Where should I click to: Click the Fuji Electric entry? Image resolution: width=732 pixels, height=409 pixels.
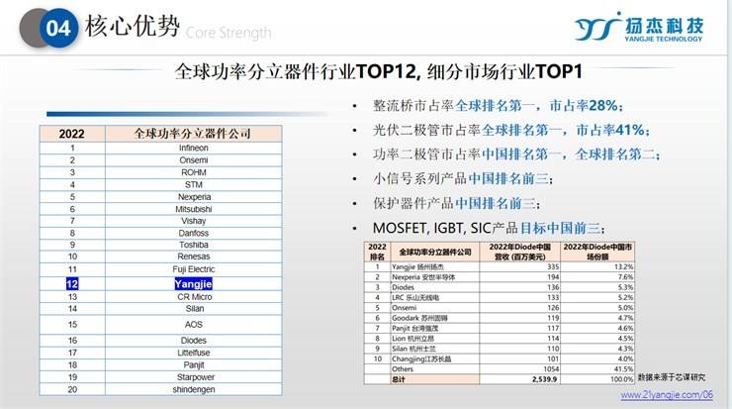193,269
